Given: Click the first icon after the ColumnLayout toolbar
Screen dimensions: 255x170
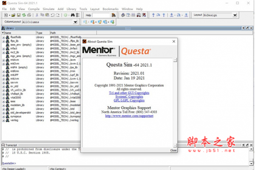Looking at the screenshot, I should 85,22.
